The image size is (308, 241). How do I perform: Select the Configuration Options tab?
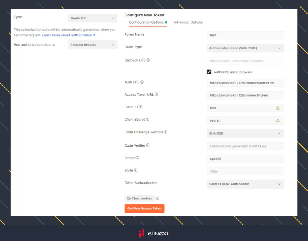click(146, 22)
